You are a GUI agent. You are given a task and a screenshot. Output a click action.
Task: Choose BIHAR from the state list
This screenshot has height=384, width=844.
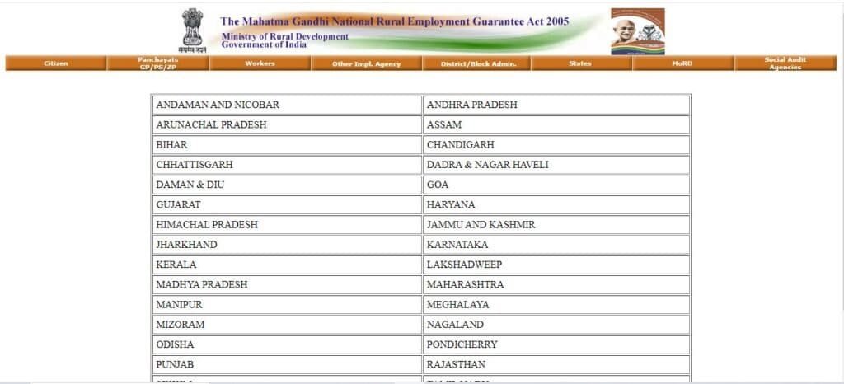click(171, 145)
